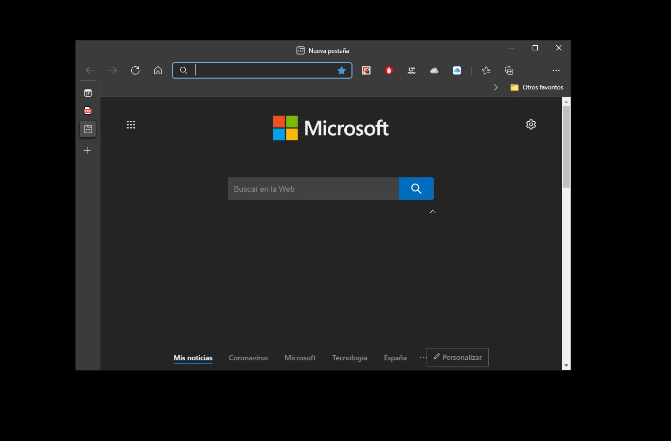Open the Favorites star-list button
The image size is (671, 441).
486,70
